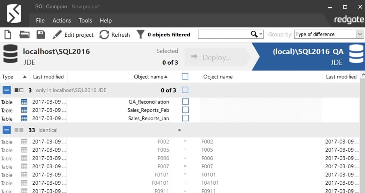Sort by left Last modified column header
The image size is (365, 193).
click(x=48, y=77)
